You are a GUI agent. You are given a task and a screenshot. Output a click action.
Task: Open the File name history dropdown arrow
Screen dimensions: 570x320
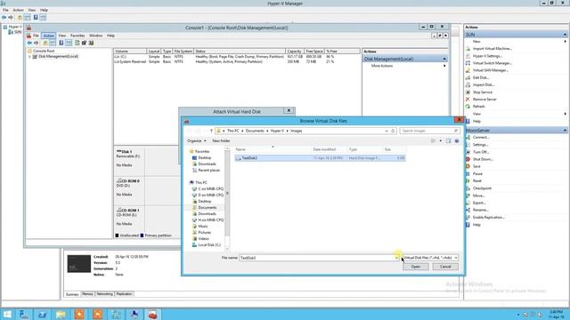396,258
